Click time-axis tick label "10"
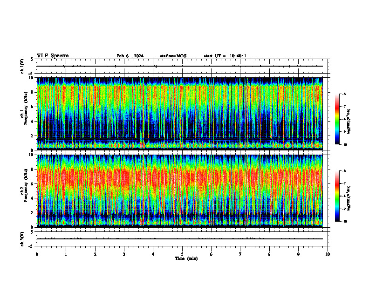 (328, 254)
